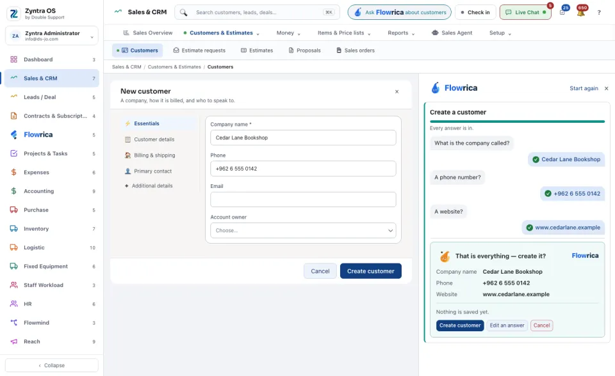615x376 pixels.
Task: Open the Live Chat button
Action: pos(525,13)
